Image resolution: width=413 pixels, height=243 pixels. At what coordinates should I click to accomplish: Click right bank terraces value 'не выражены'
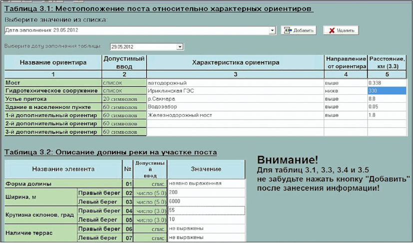[206, 229]
